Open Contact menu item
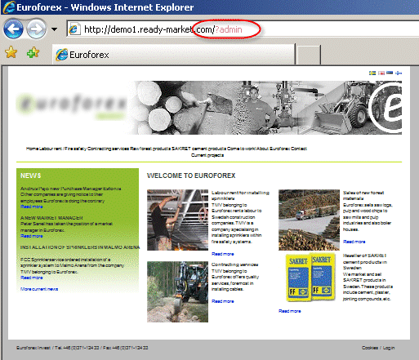 click(299, 149)
